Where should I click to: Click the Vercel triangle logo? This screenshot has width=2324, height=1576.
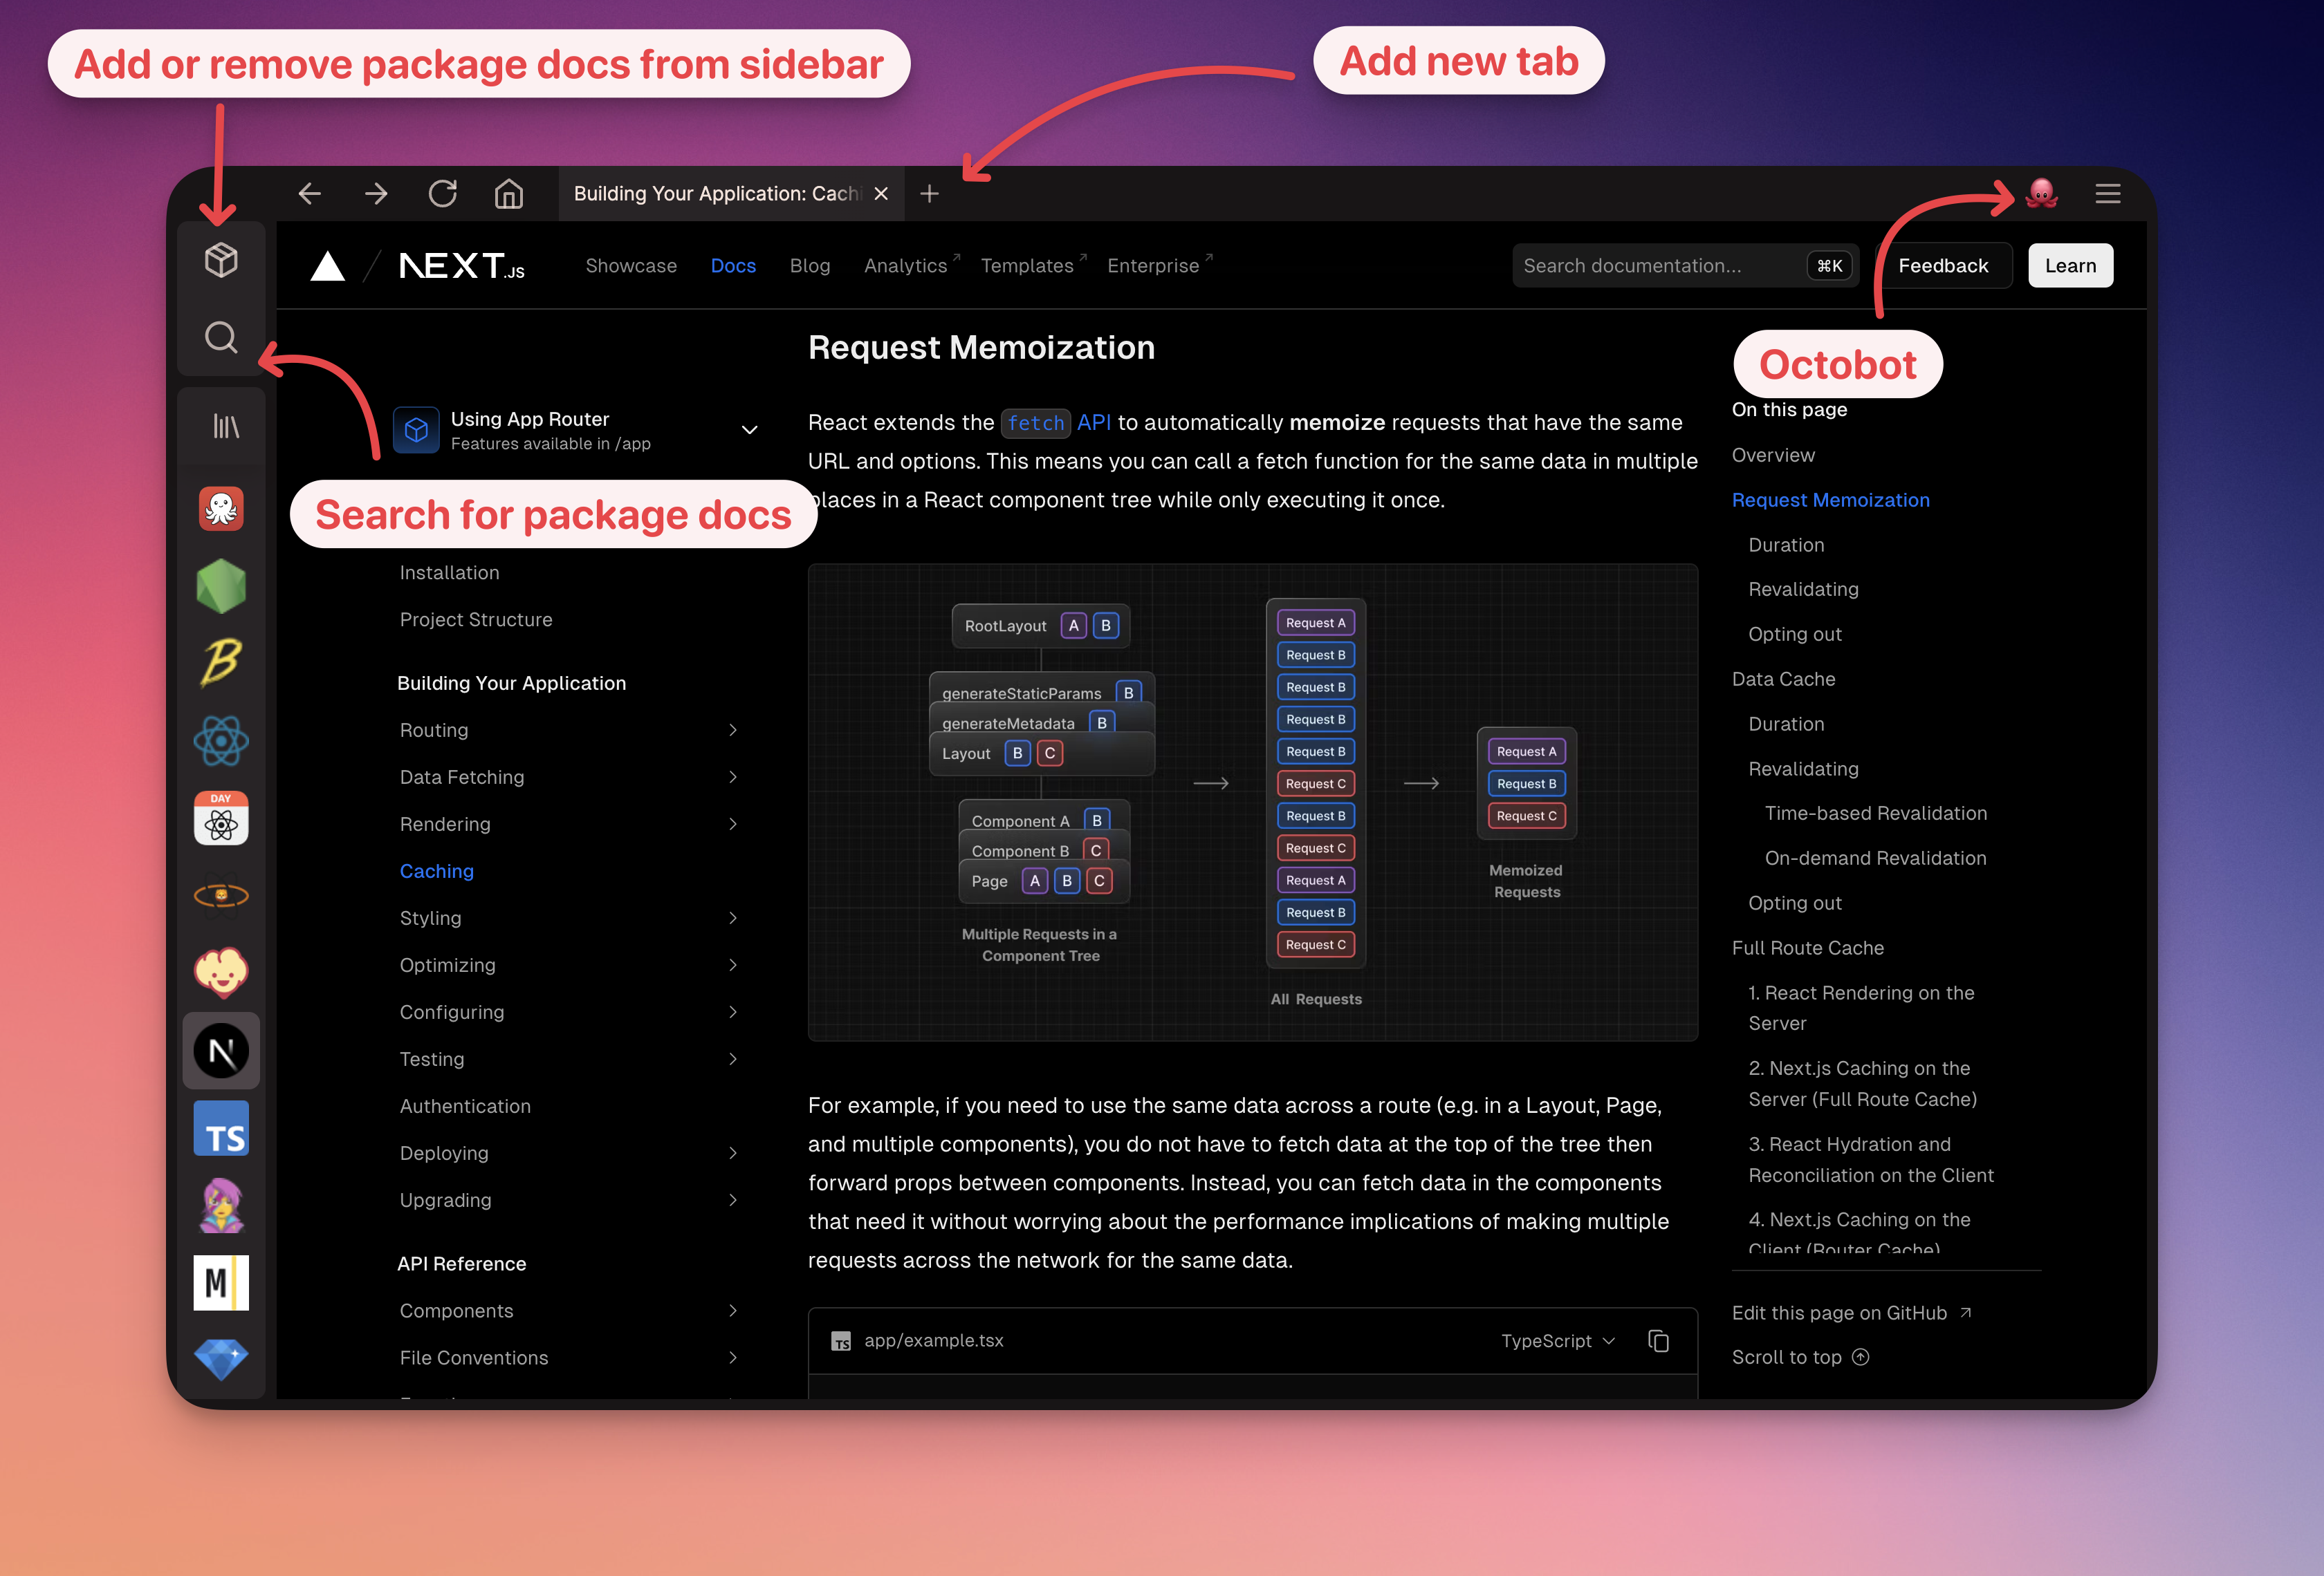(x=327, y=266)
